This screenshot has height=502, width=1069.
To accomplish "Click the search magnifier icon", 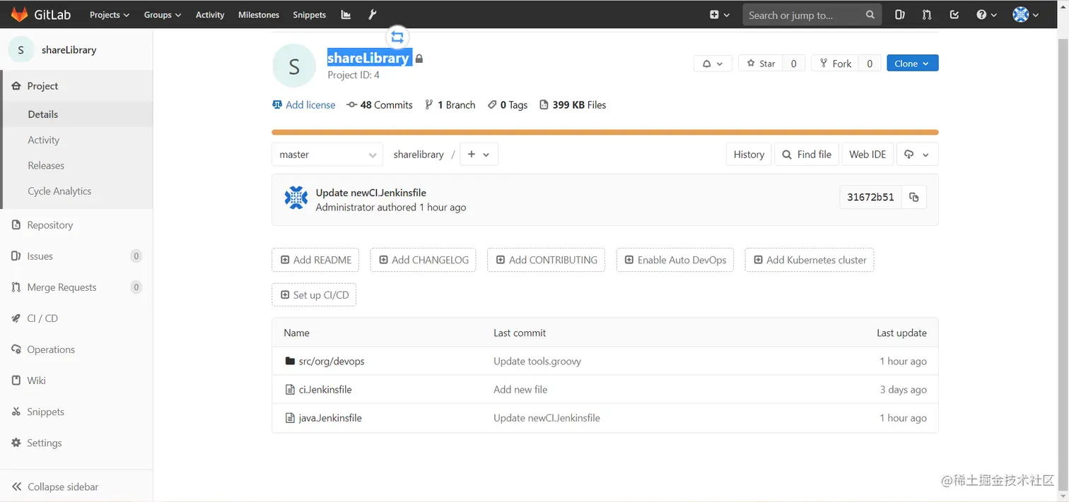I will tap(870, 14).
